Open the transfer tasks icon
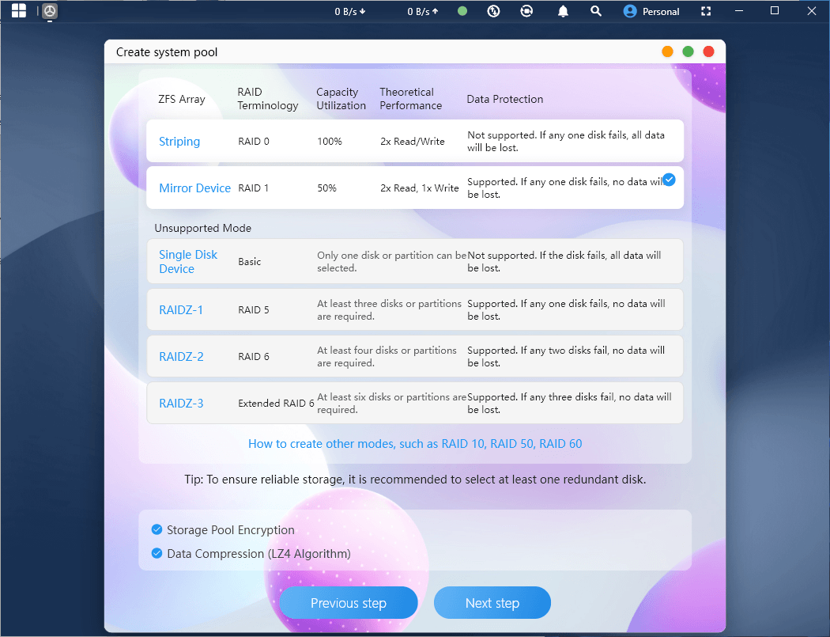830x637 pixels. pyautogui.click(x=493, y=11)
